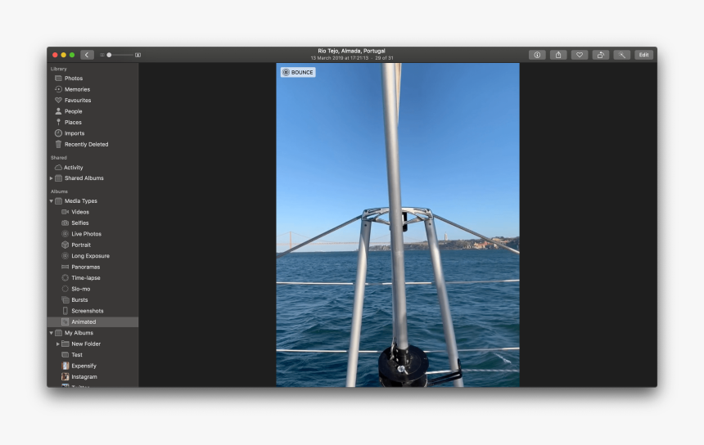This screenshot has height=445, width=704.
Task: Click the zoom-in icon by slider
Action: (x=138, y=55)
